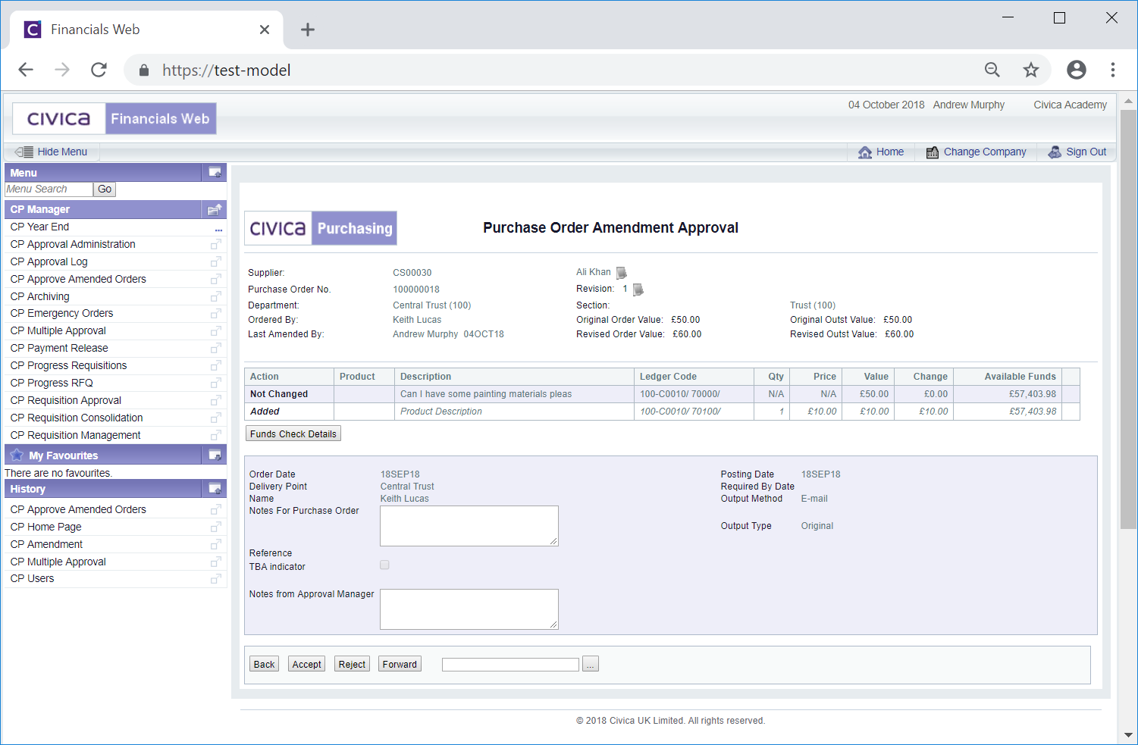The height and width of the screenshot is (745, 1138).
Task: Click the browser reload icon
Action: coord(99,70)
